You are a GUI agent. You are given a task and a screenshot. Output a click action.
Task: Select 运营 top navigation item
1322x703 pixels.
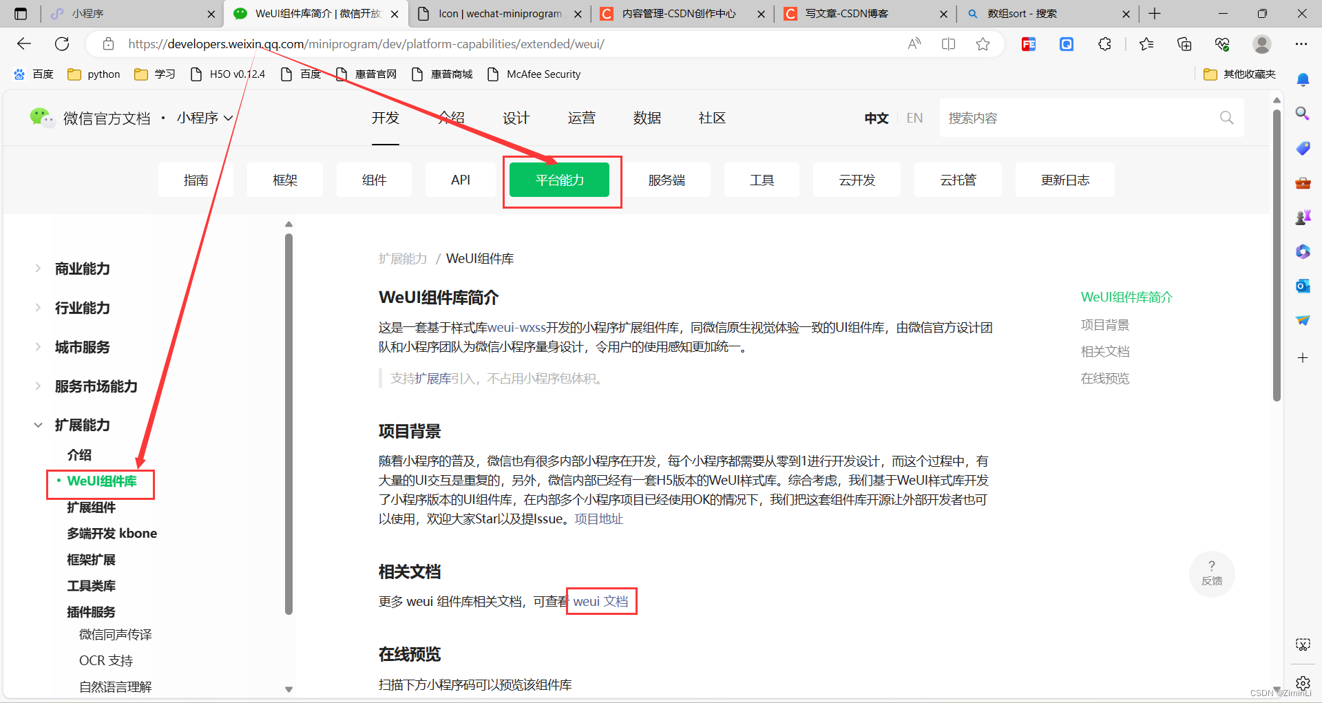(582, 118)
